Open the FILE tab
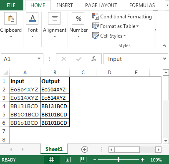Screen dimensions: 169x164 click(11, 5)
